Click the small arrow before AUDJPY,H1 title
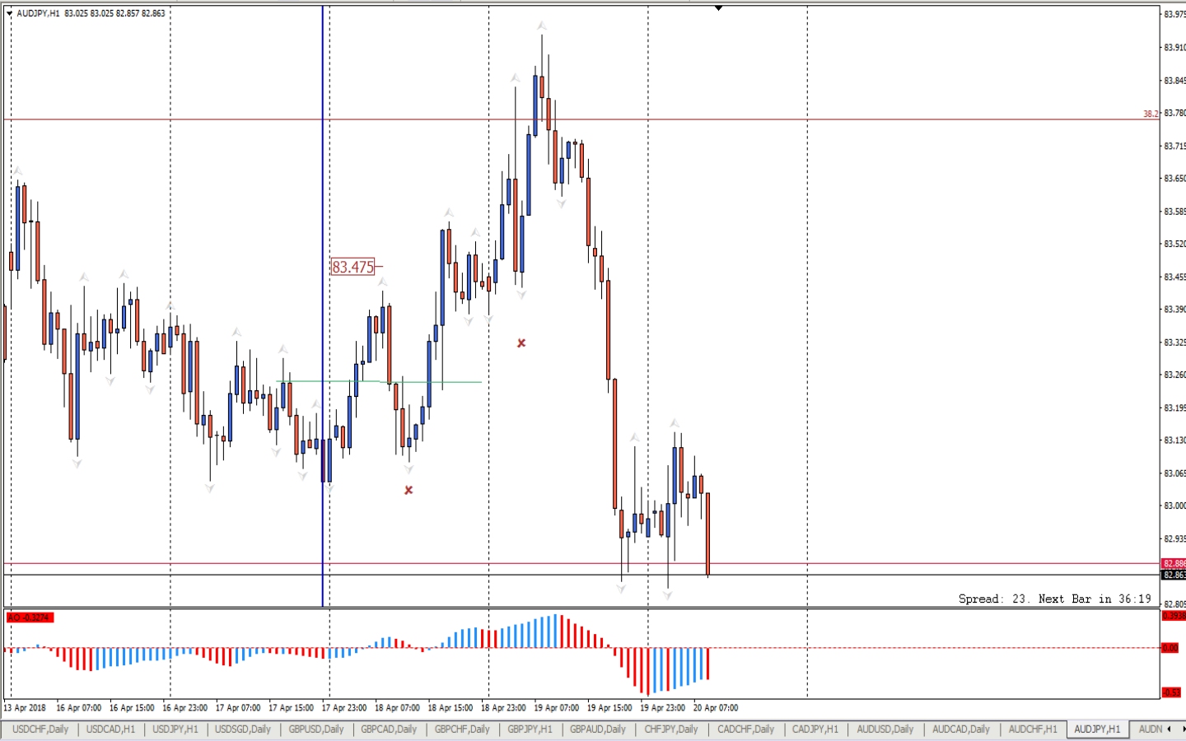 pos(9,13)
